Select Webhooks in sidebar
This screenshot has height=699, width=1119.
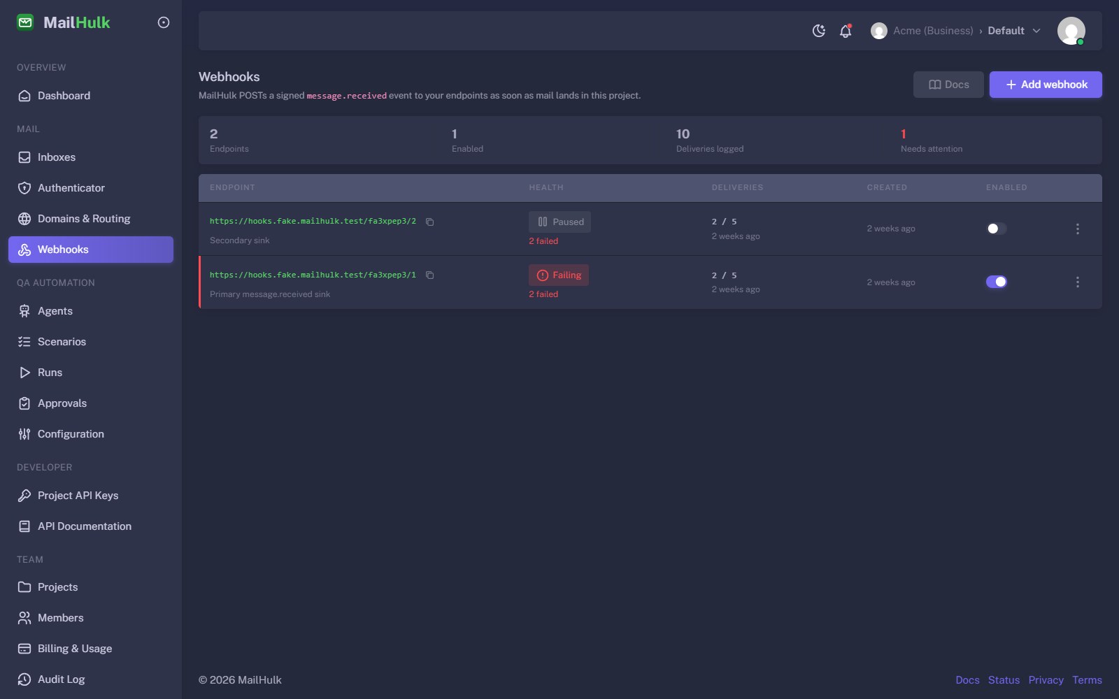pyautogui.click(x=91, y=250)
